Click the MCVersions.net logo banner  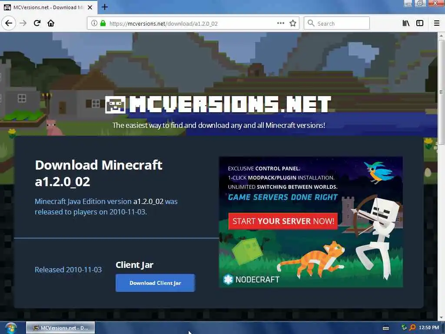218,104
